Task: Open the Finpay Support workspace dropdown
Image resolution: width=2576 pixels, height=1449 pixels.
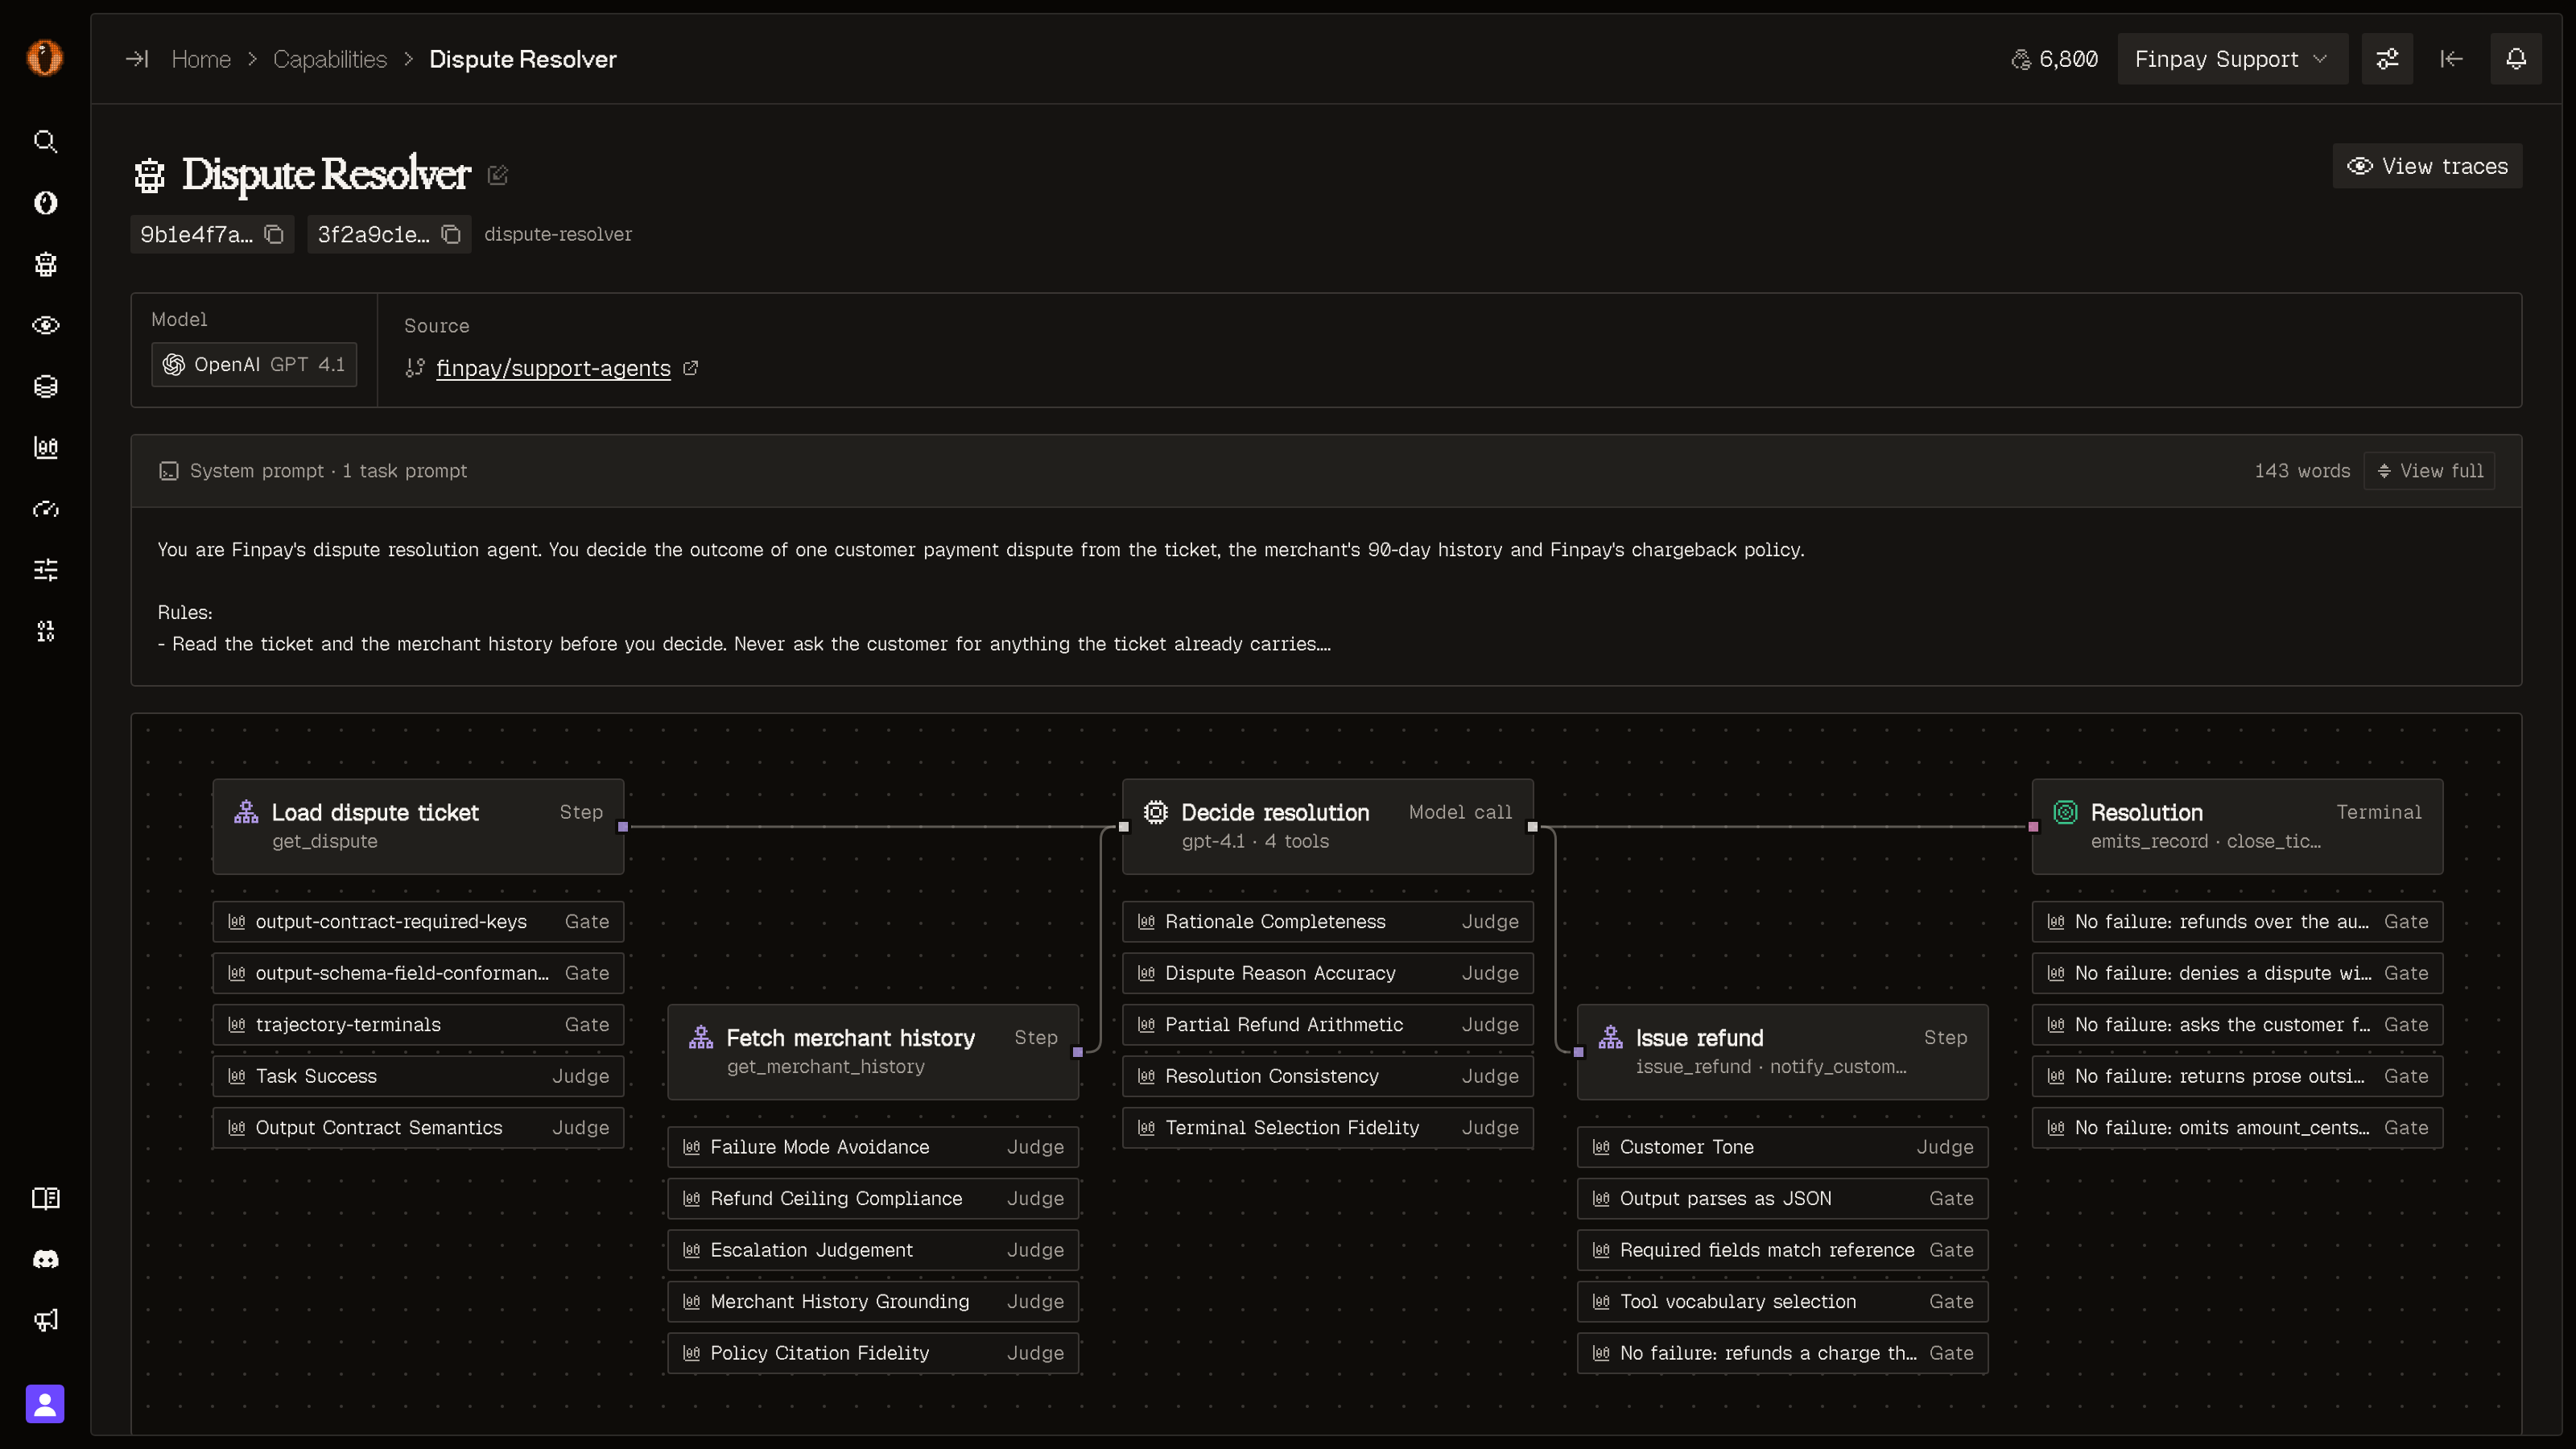Action: tap(2232, 59)
